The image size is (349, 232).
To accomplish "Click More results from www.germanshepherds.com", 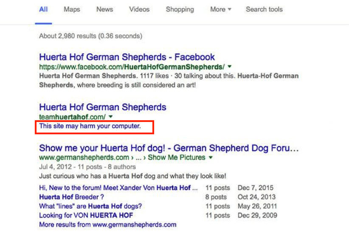I will [x=108, y=224].
